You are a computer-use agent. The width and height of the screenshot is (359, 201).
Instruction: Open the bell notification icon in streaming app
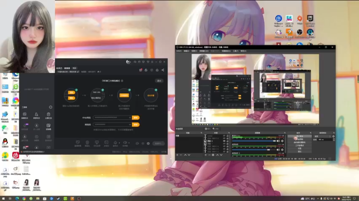click(x=157, y=70)
